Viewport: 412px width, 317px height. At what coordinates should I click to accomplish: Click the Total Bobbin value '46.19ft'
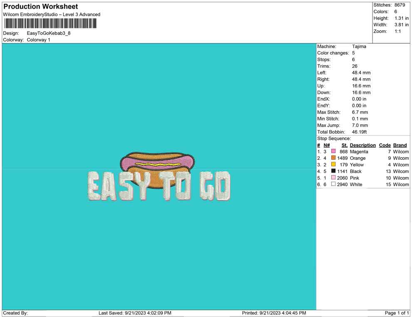(x=360, y=132)
